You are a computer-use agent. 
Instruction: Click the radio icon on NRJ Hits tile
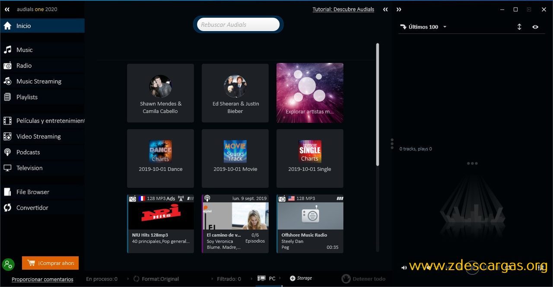click(x=133, y=198)
